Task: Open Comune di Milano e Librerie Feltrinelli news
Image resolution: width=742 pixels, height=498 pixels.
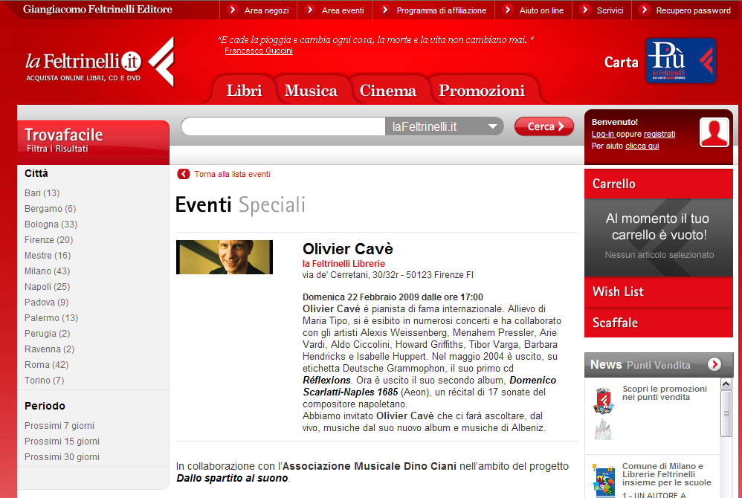Action: [667, 474]
